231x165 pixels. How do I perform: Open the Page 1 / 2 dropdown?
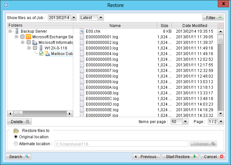(221, 122)
